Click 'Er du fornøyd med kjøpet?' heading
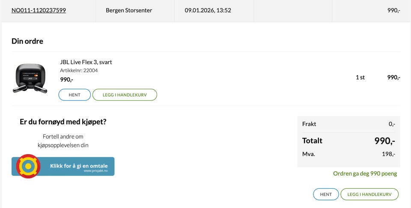This screenshot has width=411, height=208. click(63, 122)
